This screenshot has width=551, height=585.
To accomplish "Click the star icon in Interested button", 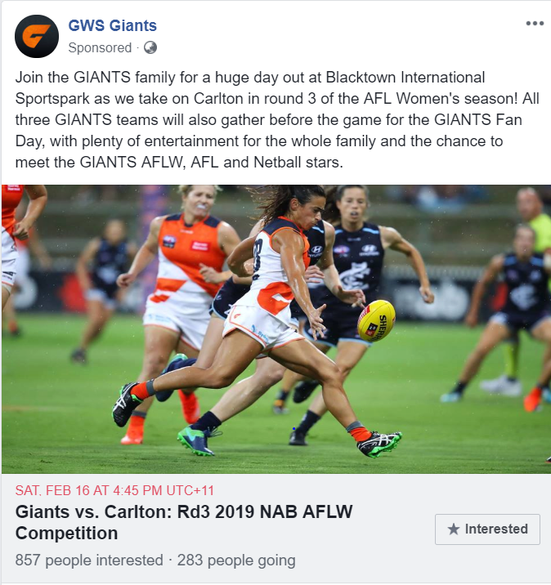I will click(454, 529).
